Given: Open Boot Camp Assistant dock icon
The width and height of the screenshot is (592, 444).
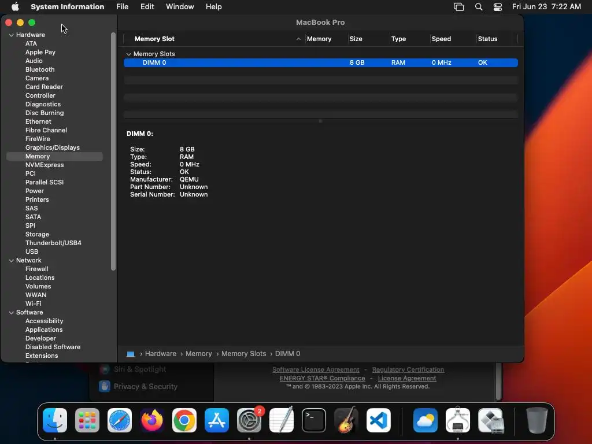Looking at the screenshot, I should [490, 420].
